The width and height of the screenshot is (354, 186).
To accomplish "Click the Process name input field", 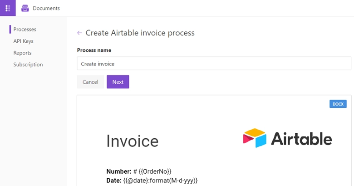I will coord(214,64).
